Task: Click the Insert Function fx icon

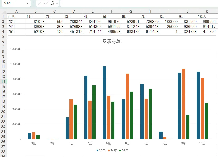Action: pos(52,3)
